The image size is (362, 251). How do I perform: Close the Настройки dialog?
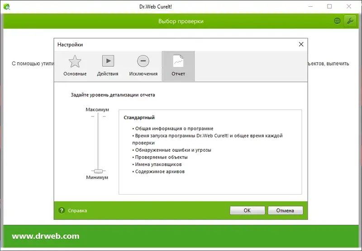[301, 44]
